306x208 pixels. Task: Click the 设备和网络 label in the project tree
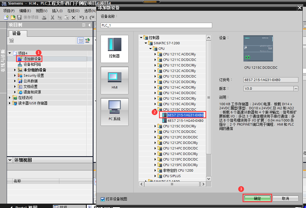tap(32, 64)
